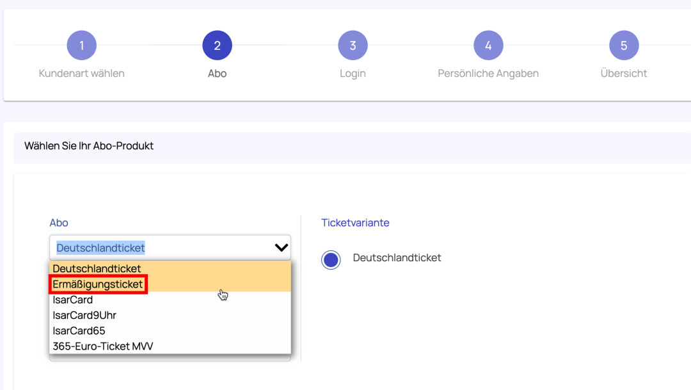Viewport: 691px width, 390px height.
Task: Go to step 5 Übersicht circle
Action: pos(624,45)
